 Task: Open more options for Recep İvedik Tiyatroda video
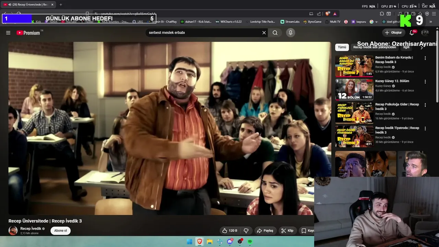[425, 128]
